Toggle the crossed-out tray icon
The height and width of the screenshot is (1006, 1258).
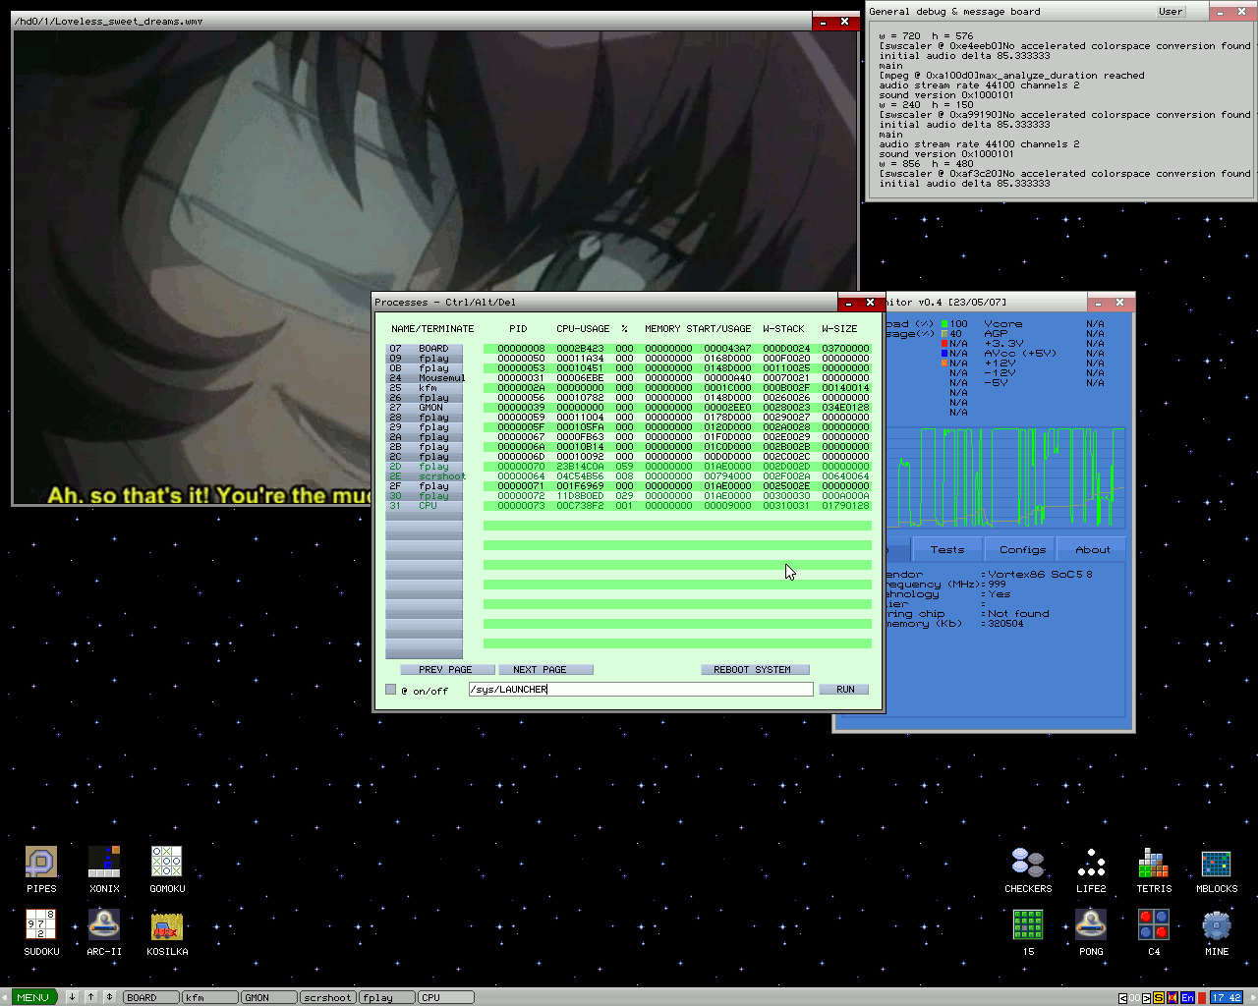tap(1172, 997)
